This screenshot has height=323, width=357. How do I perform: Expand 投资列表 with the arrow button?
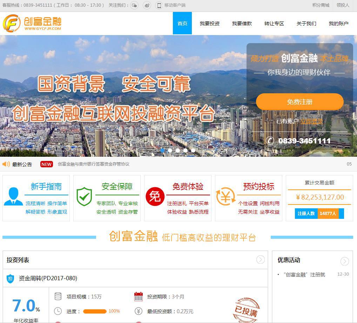coord(260,260)
